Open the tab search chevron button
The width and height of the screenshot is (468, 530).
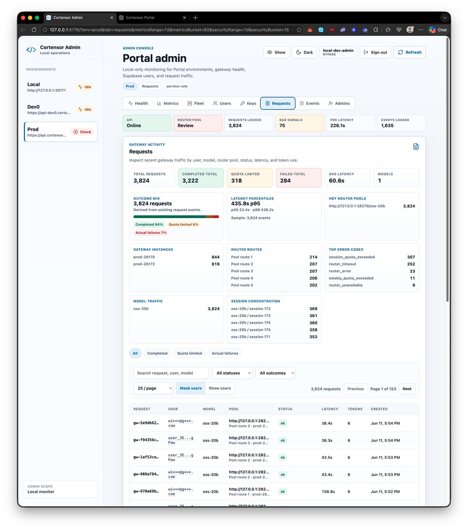coord(444,18)
